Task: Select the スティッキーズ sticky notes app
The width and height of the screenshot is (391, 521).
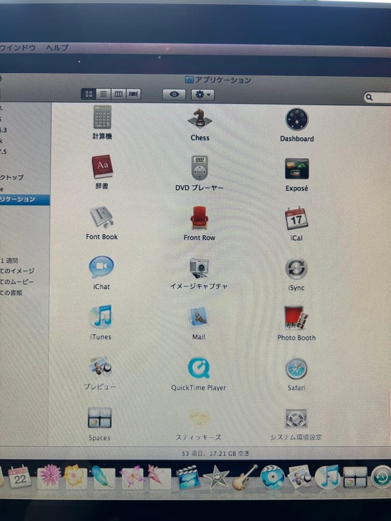Action: 198,418
